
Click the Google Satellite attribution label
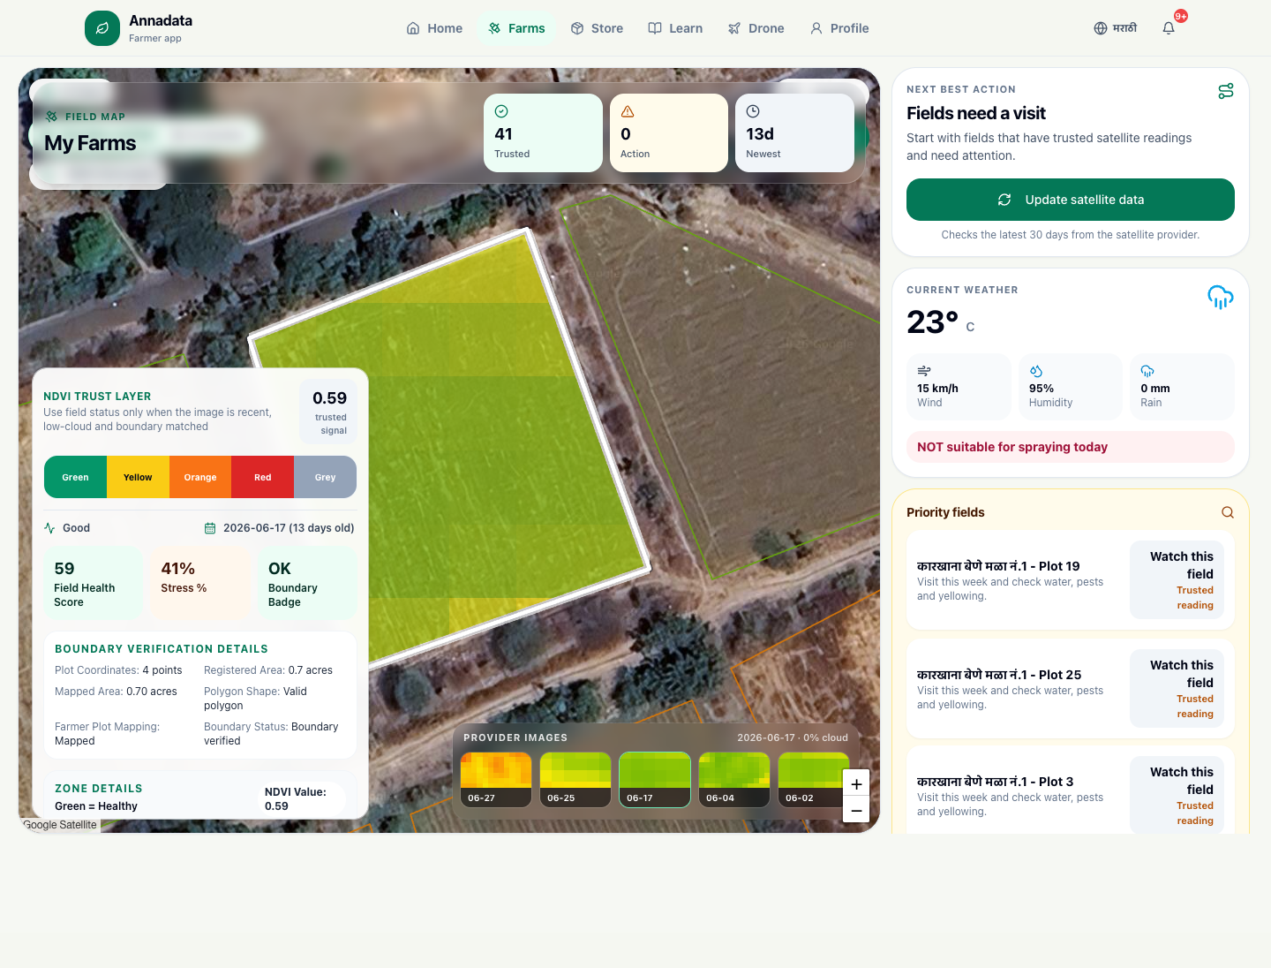tap(60, 825)
